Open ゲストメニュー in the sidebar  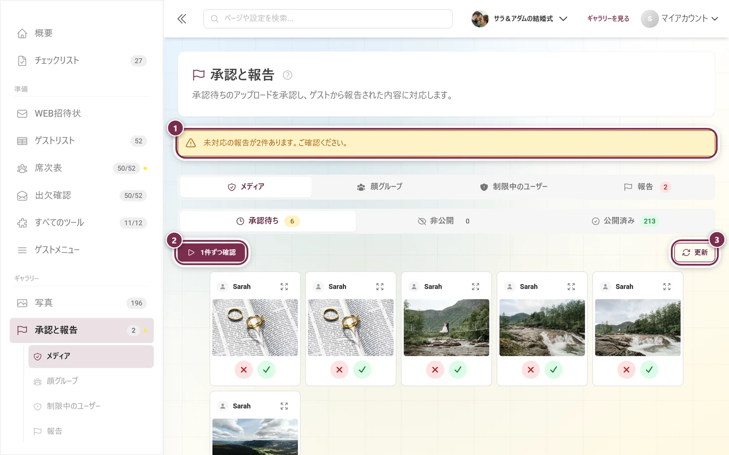[82, 250]
